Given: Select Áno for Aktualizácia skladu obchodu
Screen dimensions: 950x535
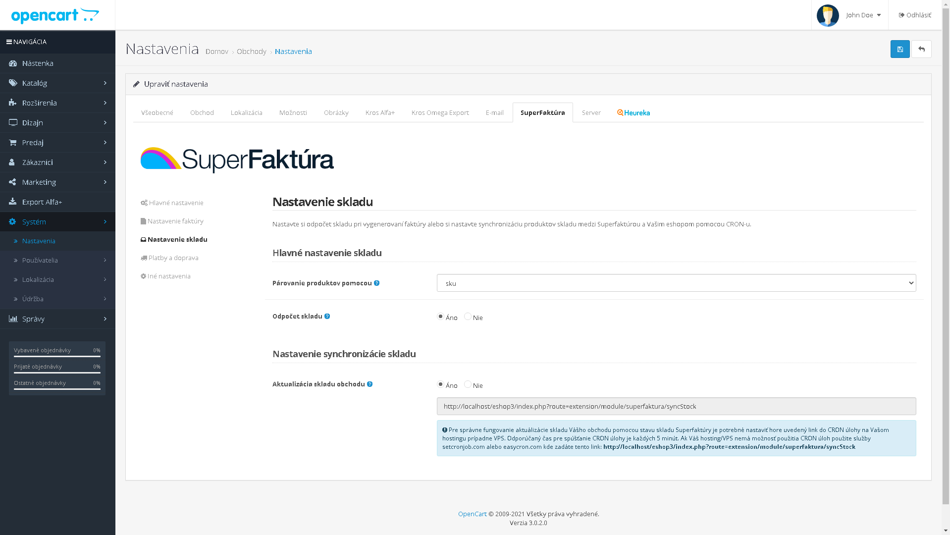Looking at the screenshot, I should (440, 384).
